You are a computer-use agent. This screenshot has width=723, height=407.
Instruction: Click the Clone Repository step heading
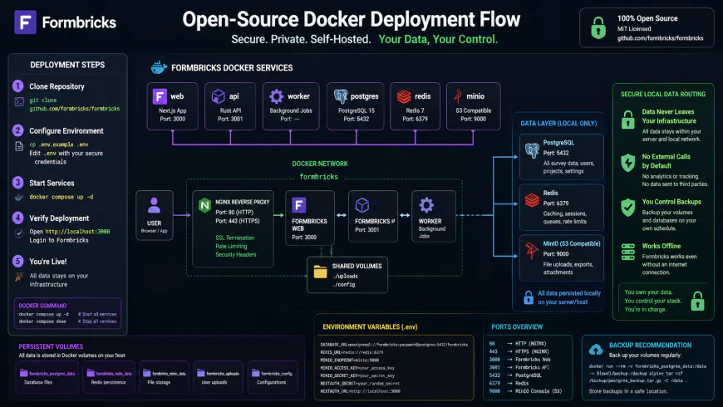pyautogui.click(x=57, y=86)
